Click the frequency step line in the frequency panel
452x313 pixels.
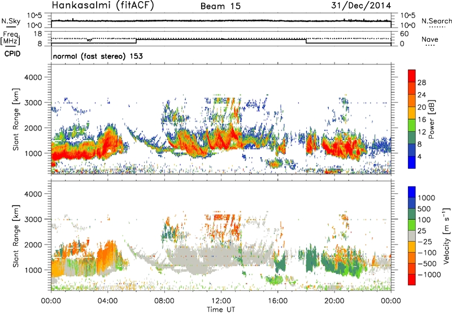[x=221, y=40]
